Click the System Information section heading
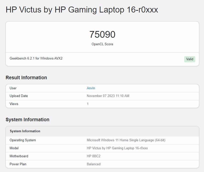This screenshot has height=172, width=204. click(x=27, y=120)
